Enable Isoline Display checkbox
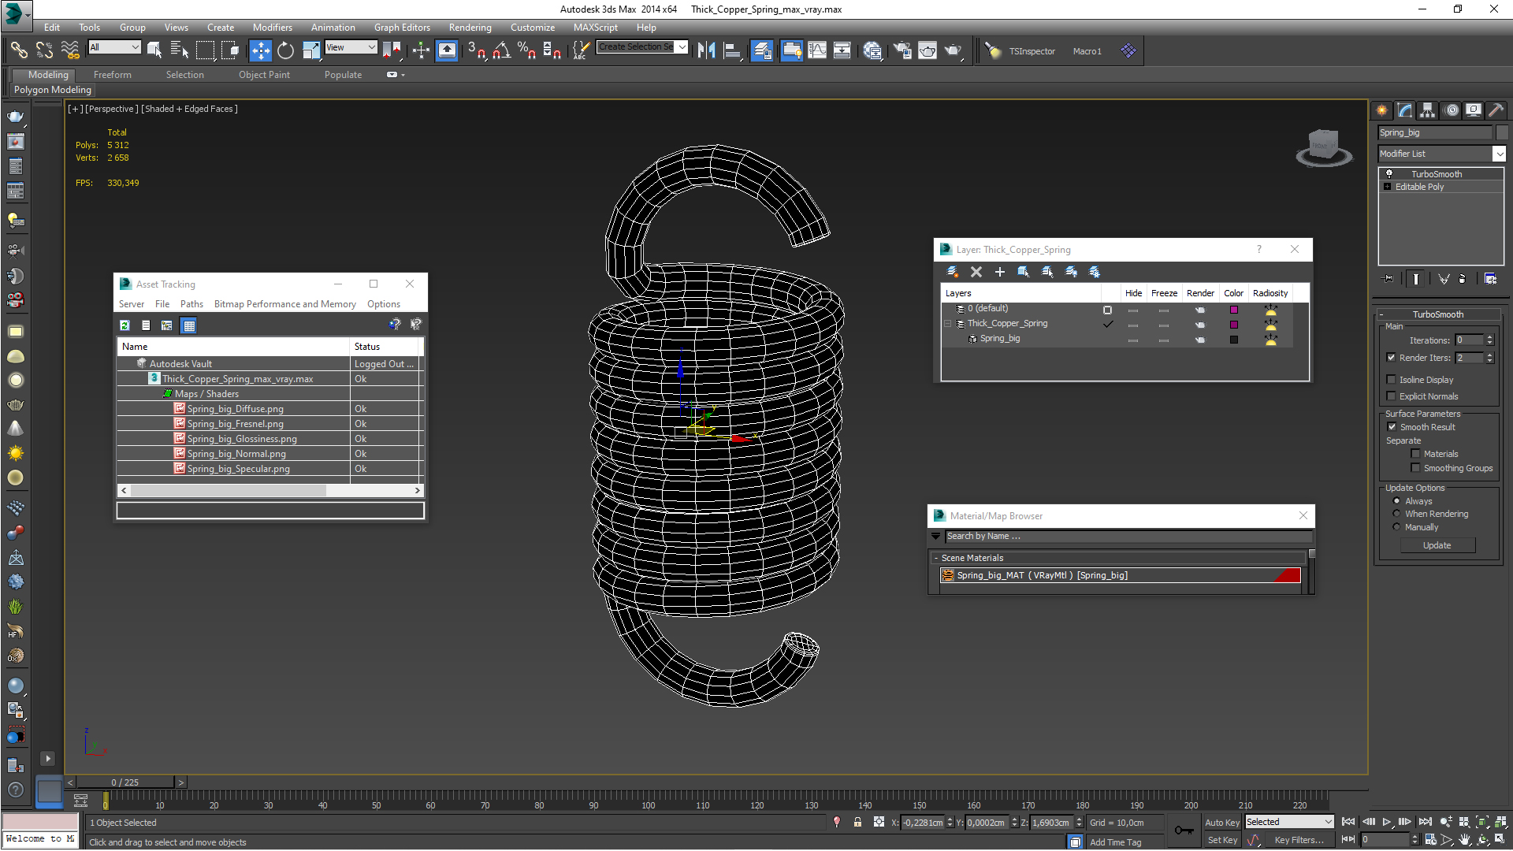Image resolution: width=1513 pixels, height=851 pixels. [1392, 380]
